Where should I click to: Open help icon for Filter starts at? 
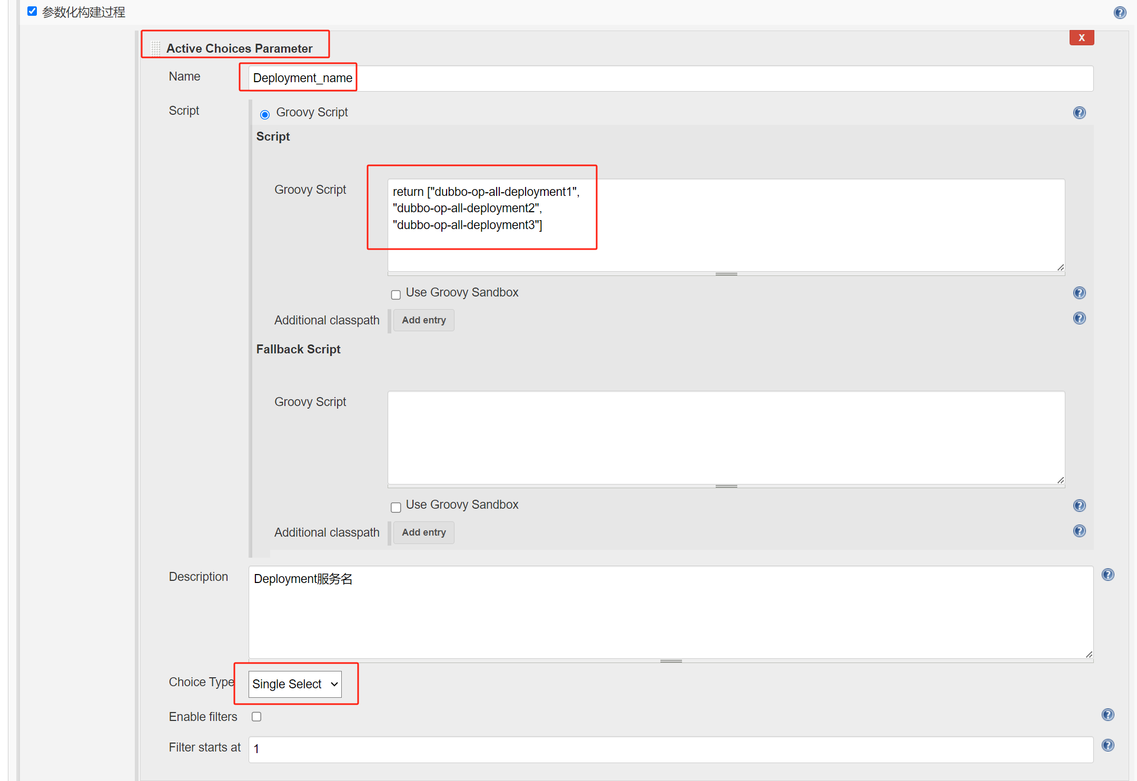1108,745
